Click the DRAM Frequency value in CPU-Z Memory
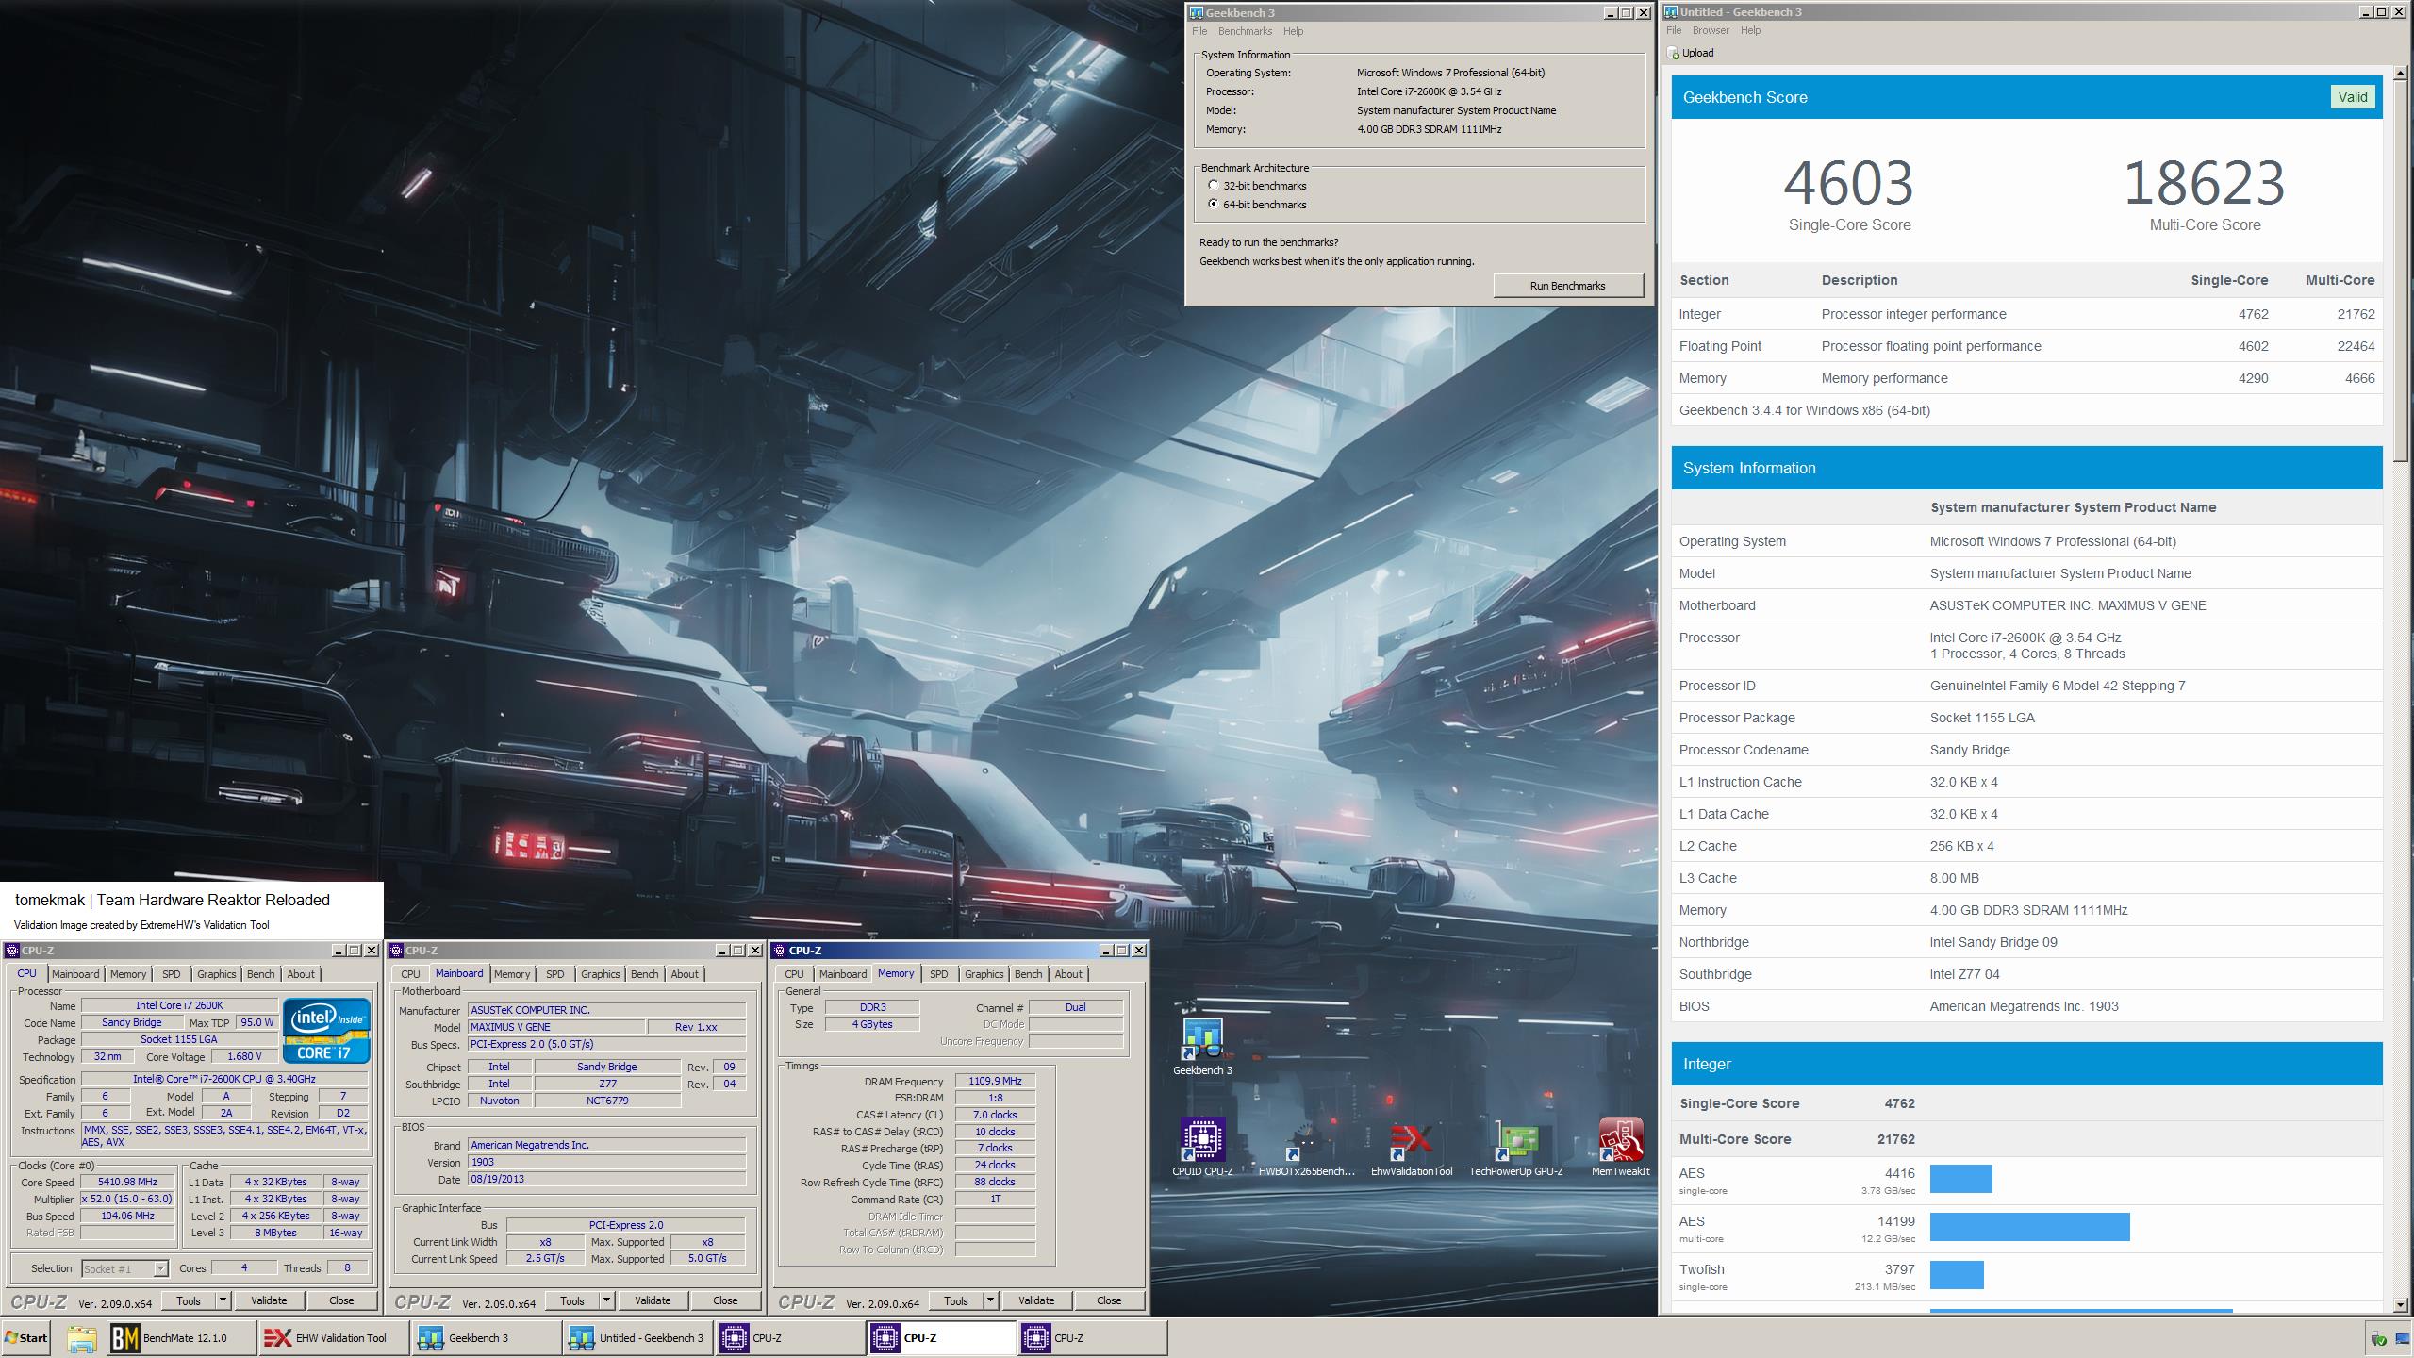2414x1358 pixels. [x=995, y=1082]
